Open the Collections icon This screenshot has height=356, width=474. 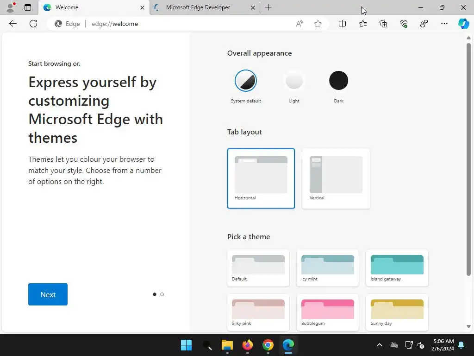(383, 24)
